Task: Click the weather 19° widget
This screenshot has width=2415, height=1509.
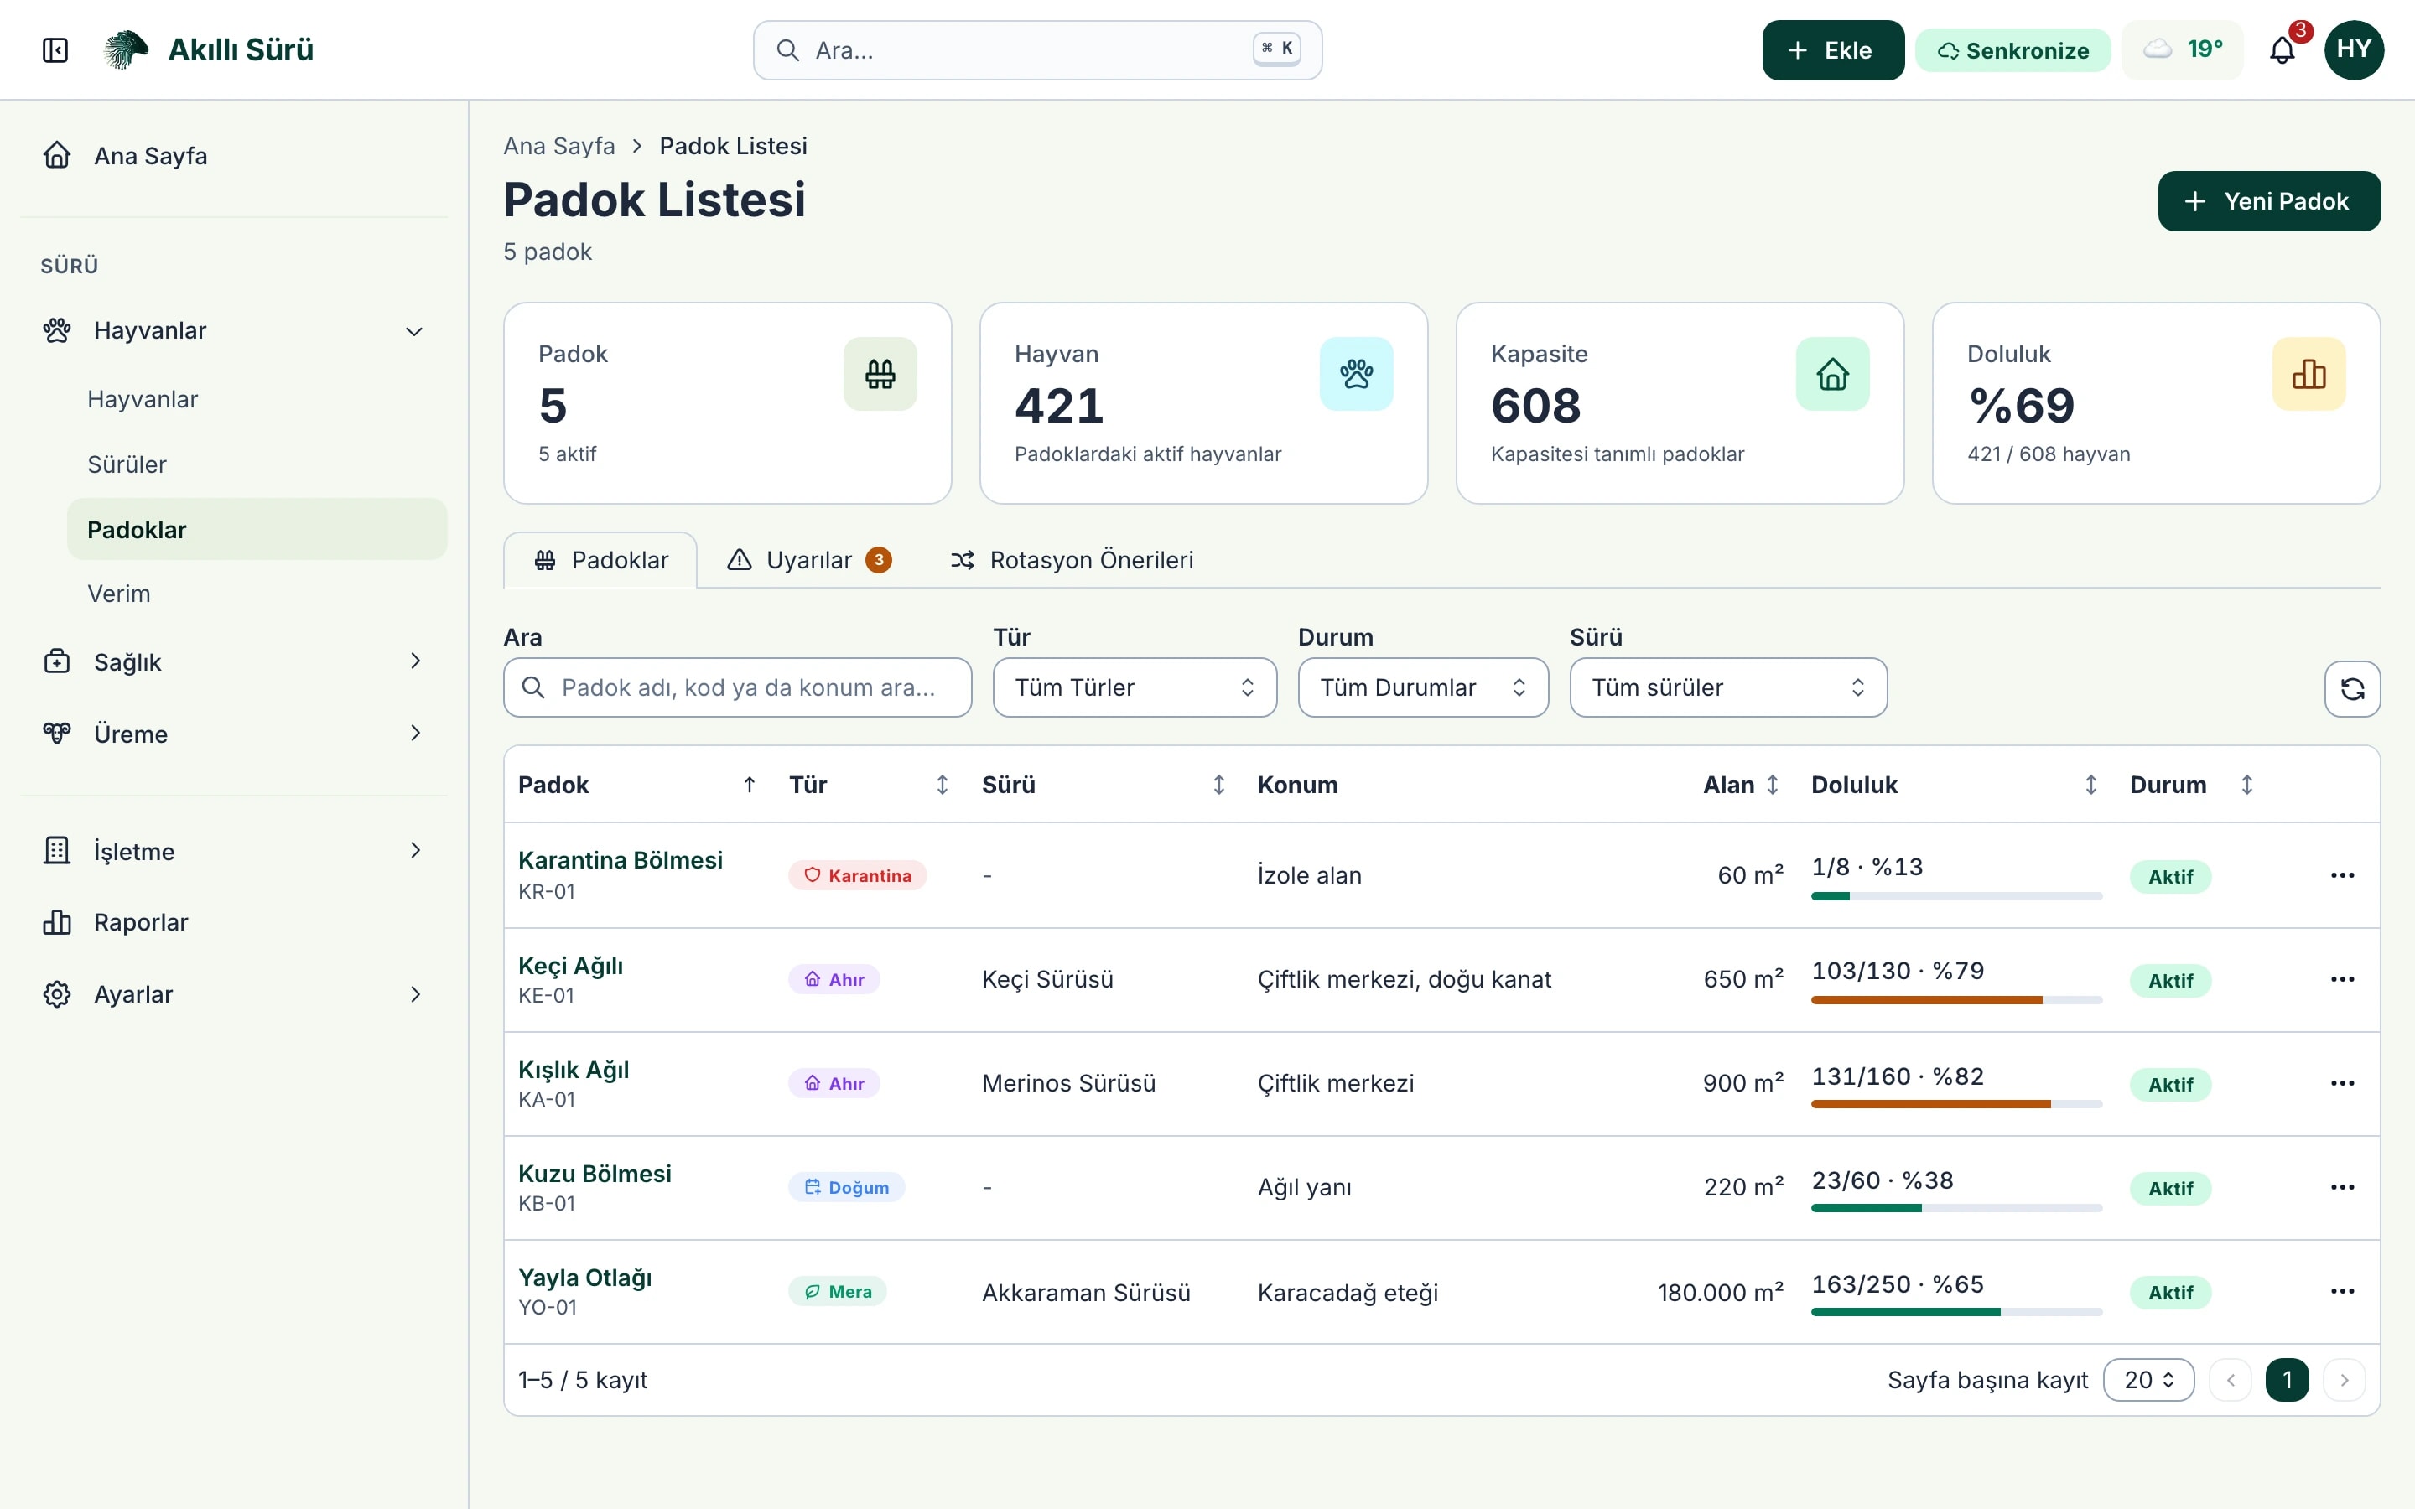Action: pos(2183,50)
